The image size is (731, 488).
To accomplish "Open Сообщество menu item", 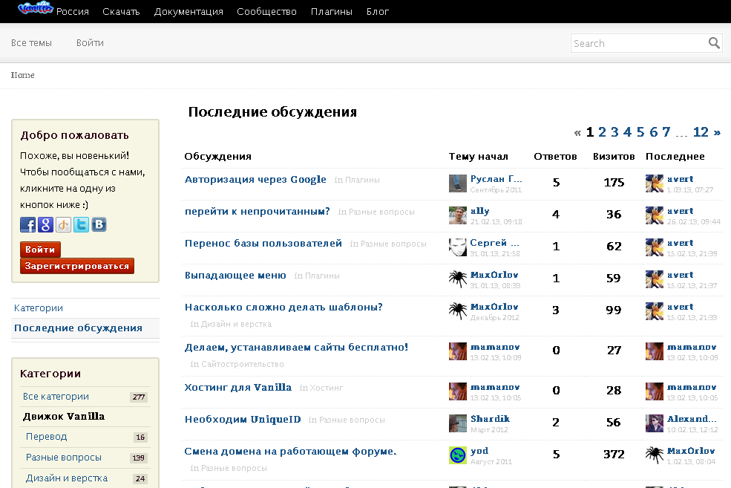I will tap(266, 12).
